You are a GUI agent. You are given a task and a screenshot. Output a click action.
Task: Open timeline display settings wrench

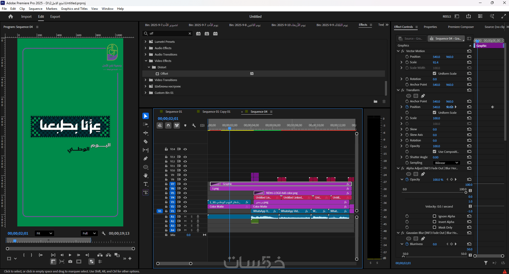tap(194, 125)
